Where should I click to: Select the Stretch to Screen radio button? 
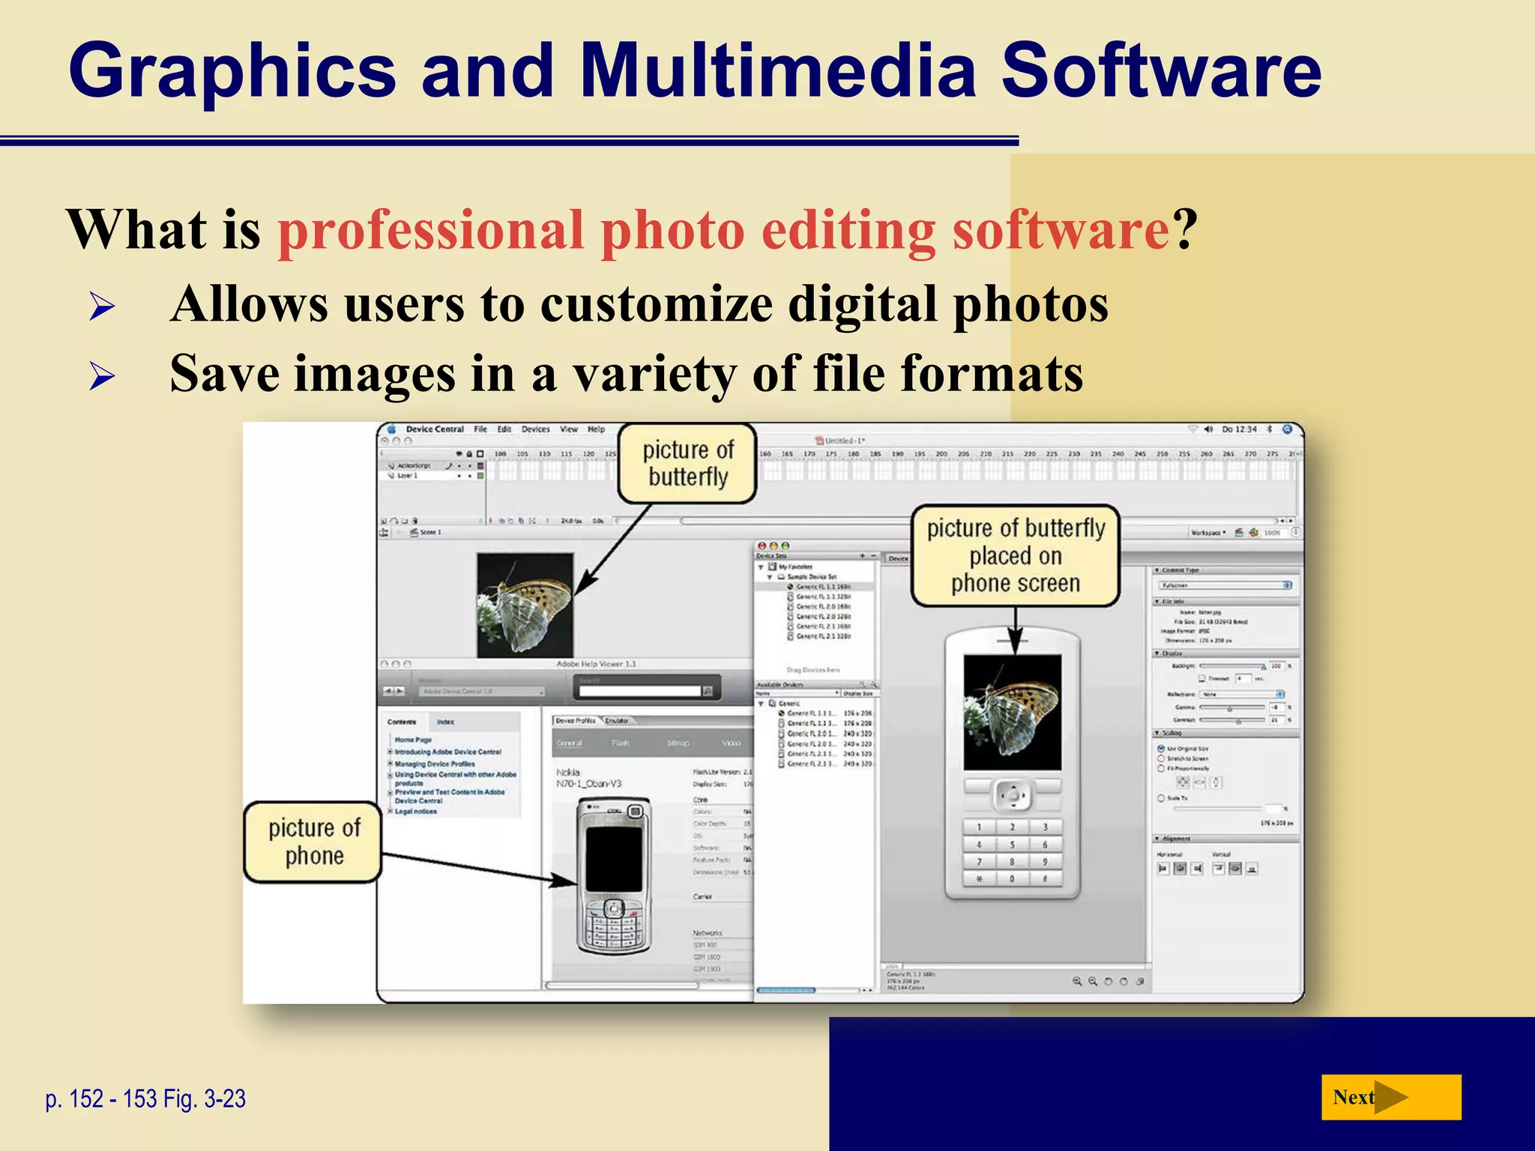[x=1161, y=758]
